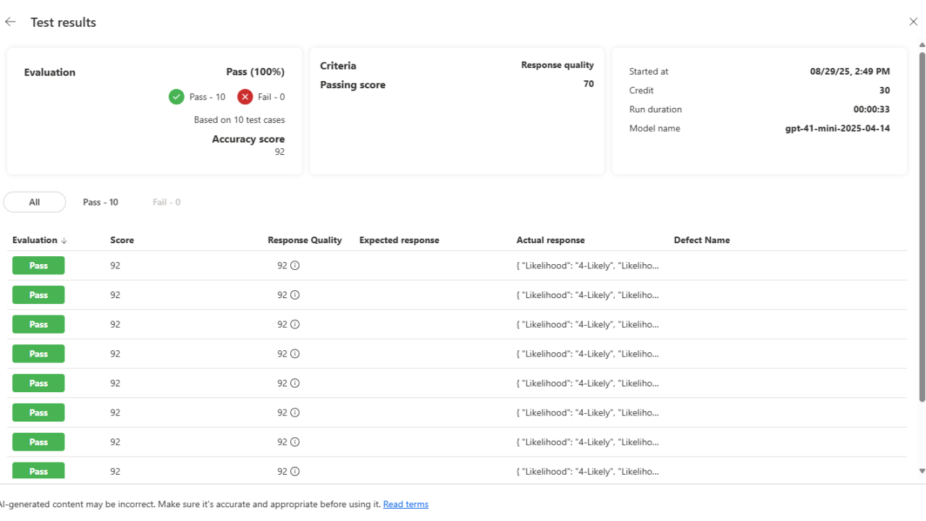Open the first row Actual response text
Viewport: 926px width, 521px height.
587,266
